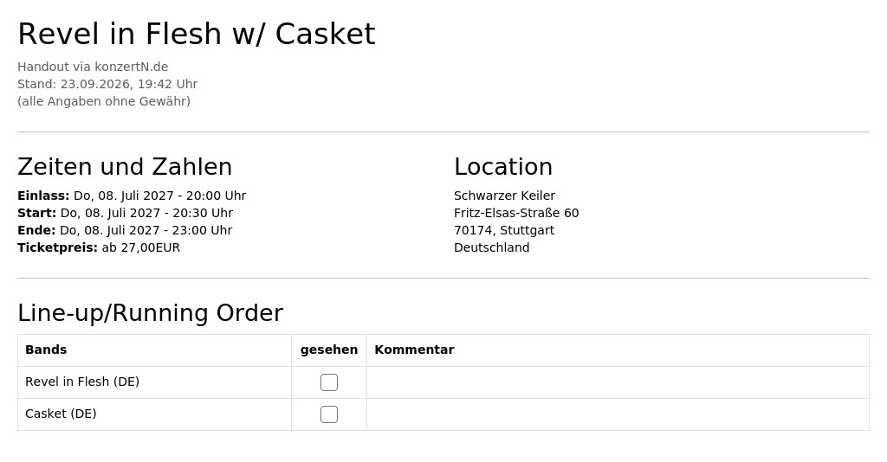The height and width of the screenshot is (462, 887).
Task: Click the Stand date line 23.09.2026
Action: [107, 84]
